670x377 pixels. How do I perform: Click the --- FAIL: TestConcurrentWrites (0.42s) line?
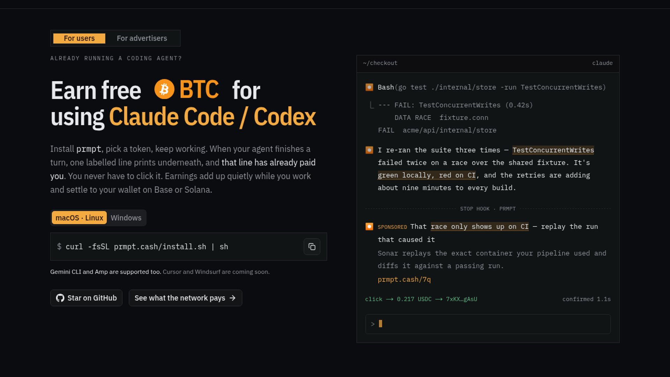click(x=455, y=105)
